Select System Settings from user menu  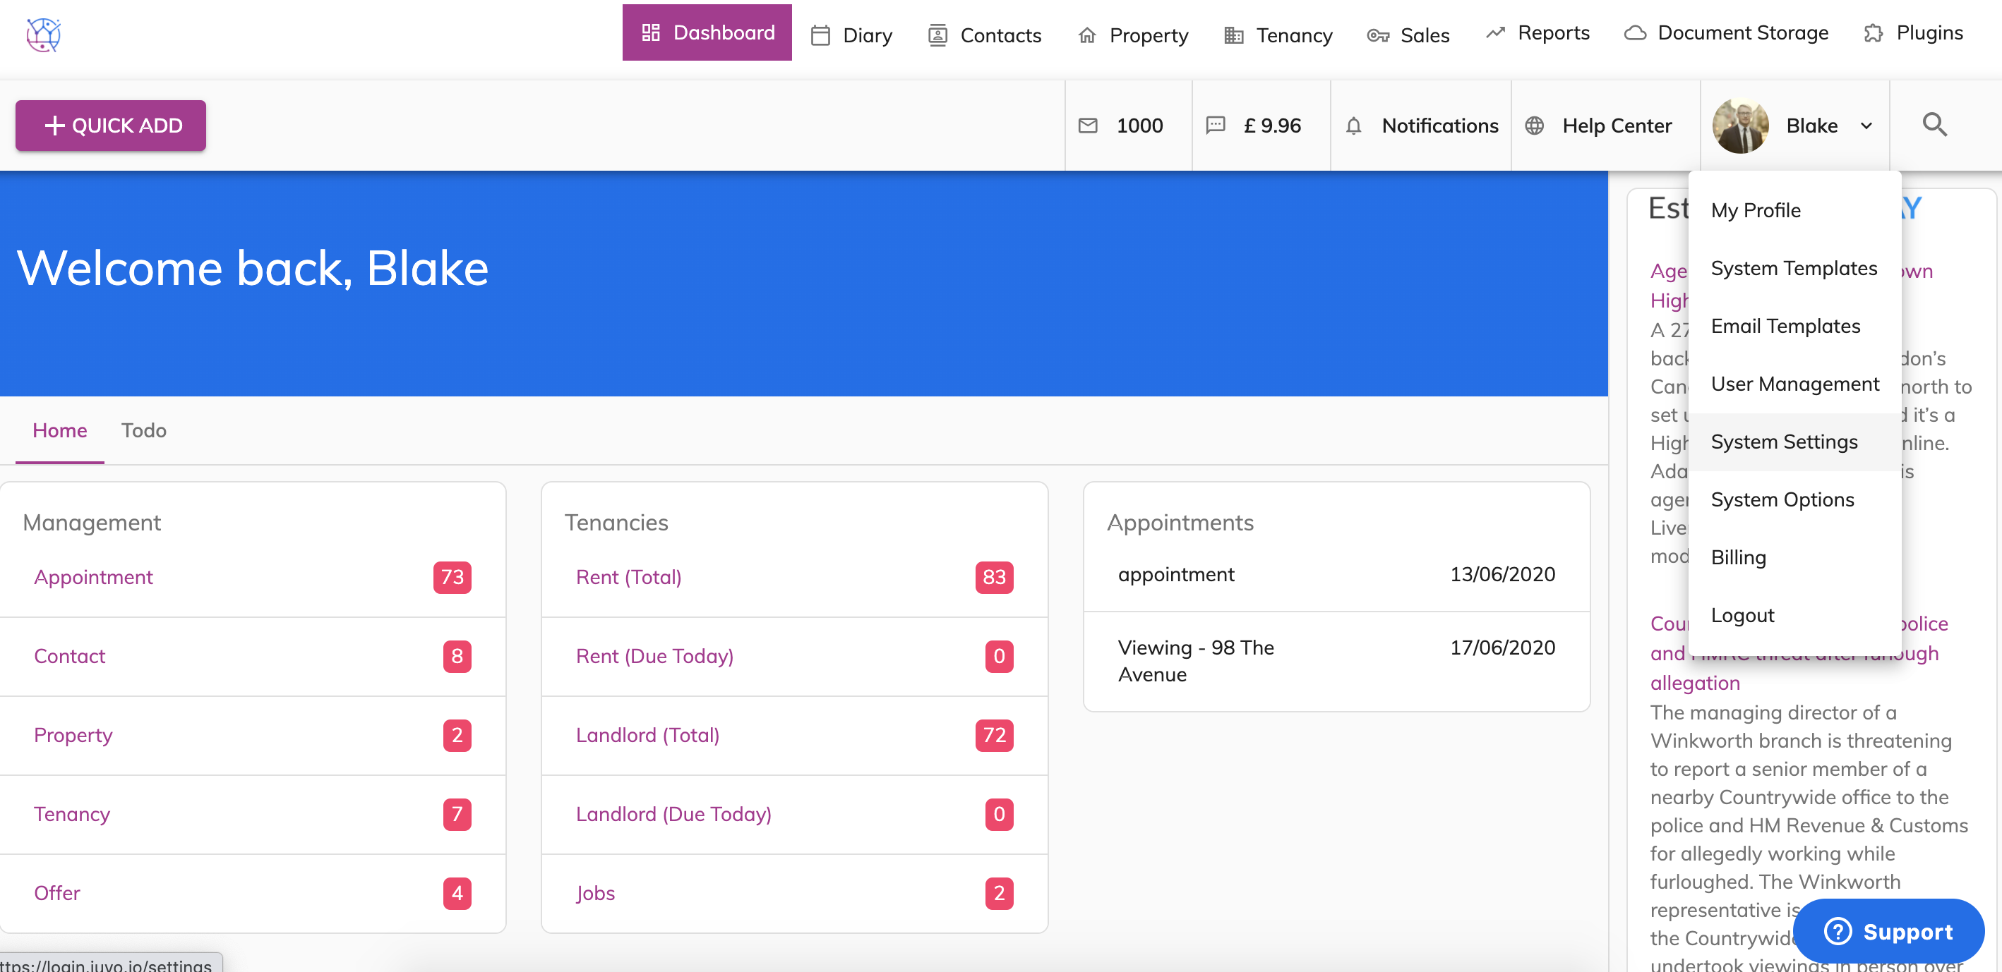click(1784, 442)
